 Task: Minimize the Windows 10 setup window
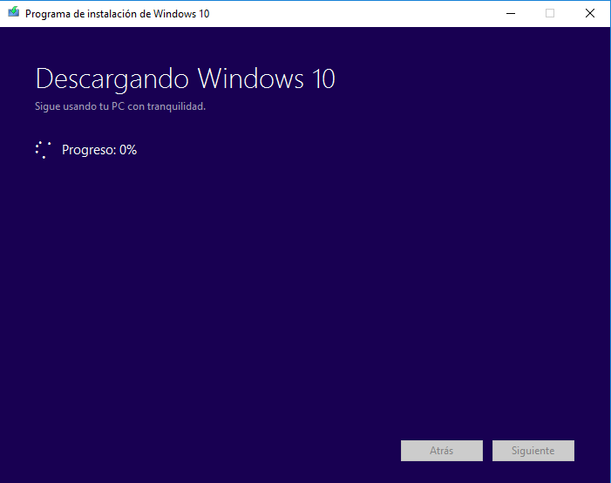click(x=511, y=13)
